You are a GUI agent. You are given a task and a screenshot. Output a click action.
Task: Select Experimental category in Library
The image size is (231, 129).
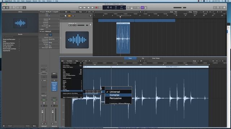(x=6, y=51)
